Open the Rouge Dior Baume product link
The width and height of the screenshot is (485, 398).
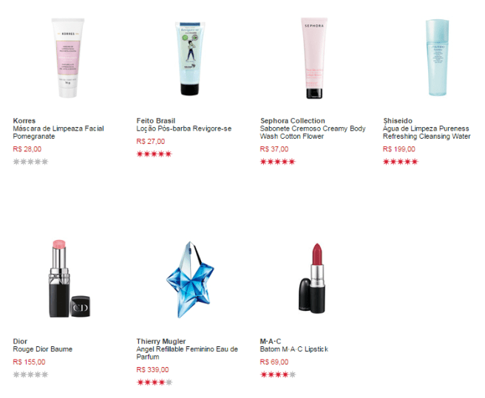point(43,349)
